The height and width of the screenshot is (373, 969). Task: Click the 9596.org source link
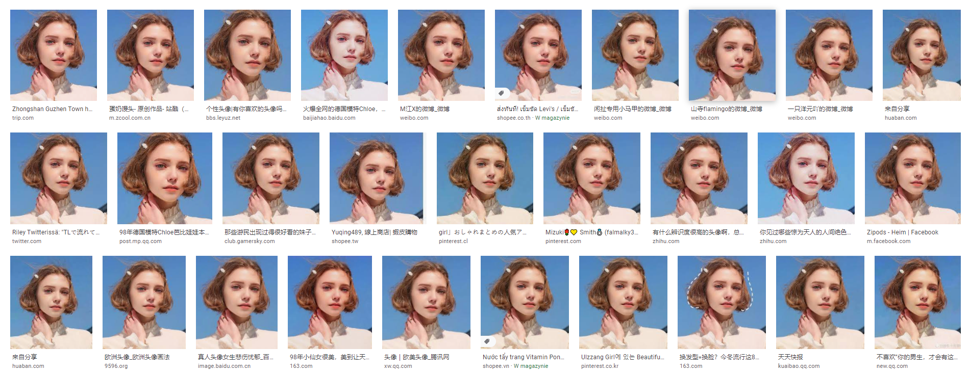pos(116,366)
